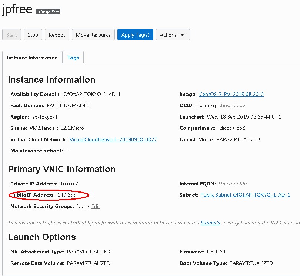The width and height of the screenshot is (300, 276).
Task: Select the Instance Information tab
Action: pyautogui.click(x=32, y=57)
